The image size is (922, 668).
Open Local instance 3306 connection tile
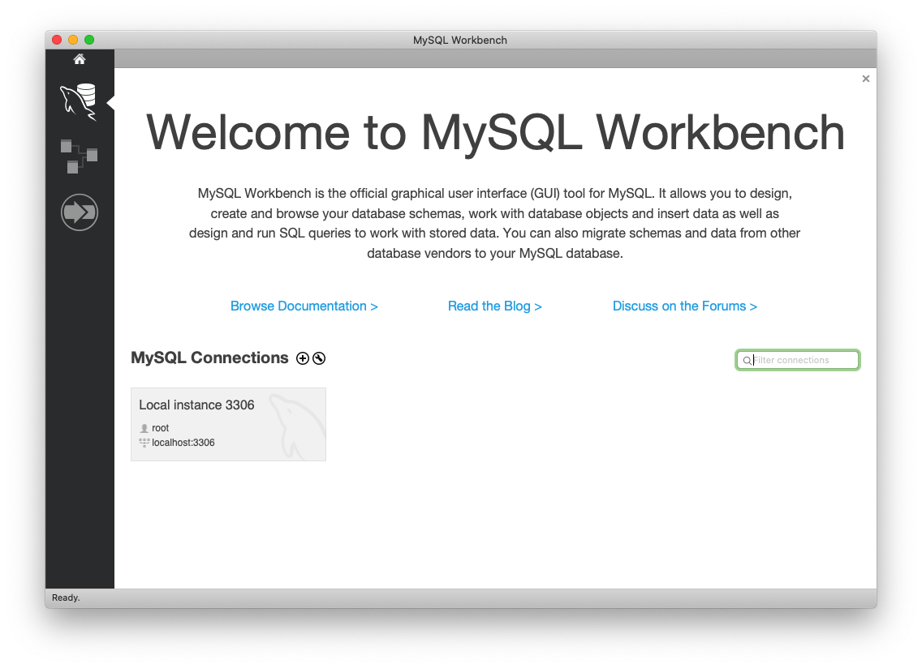tap(228, 424)
